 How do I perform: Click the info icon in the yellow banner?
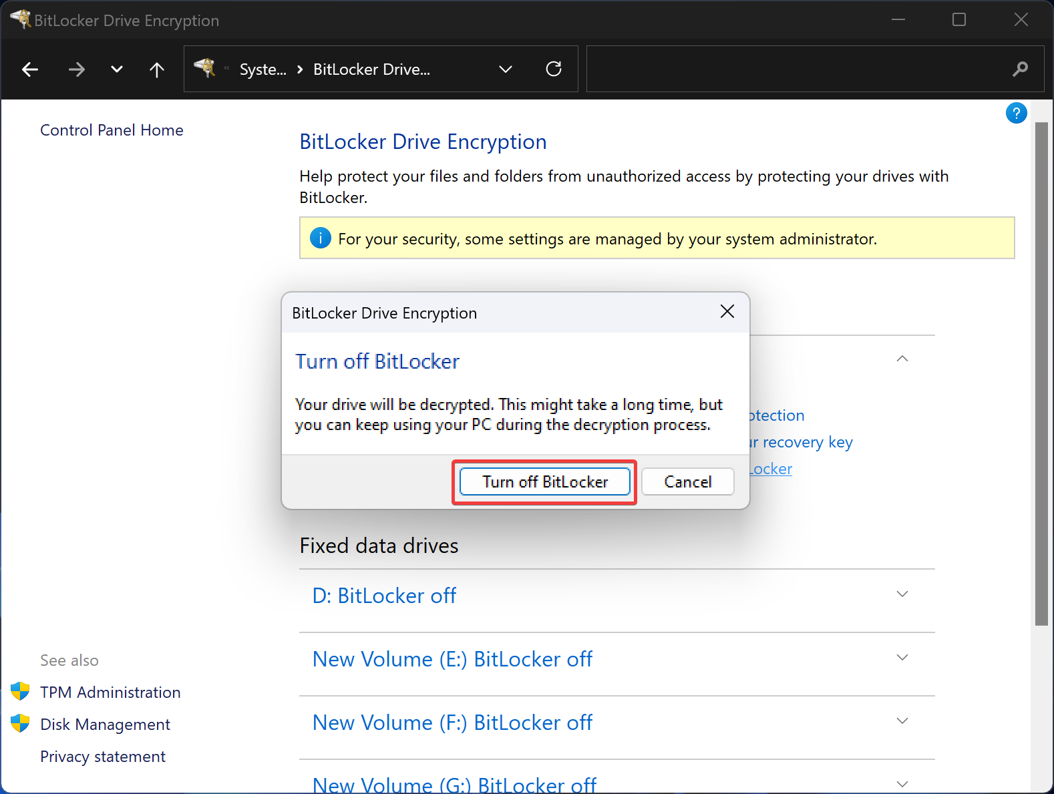(x=321, y=238)
